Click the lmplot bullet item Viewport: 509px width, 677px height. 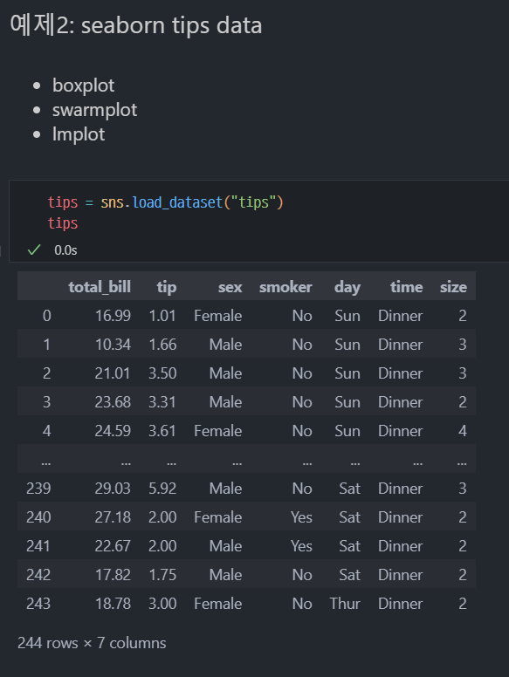(x=79, y=134)
